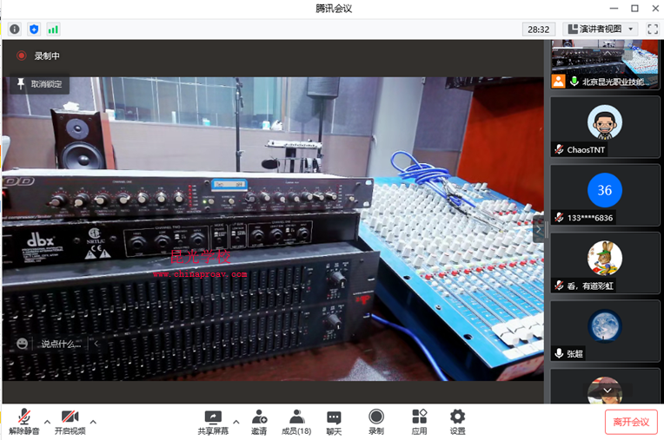
Task: Start screen sharing with 共享屏幕
Action: 212,422
